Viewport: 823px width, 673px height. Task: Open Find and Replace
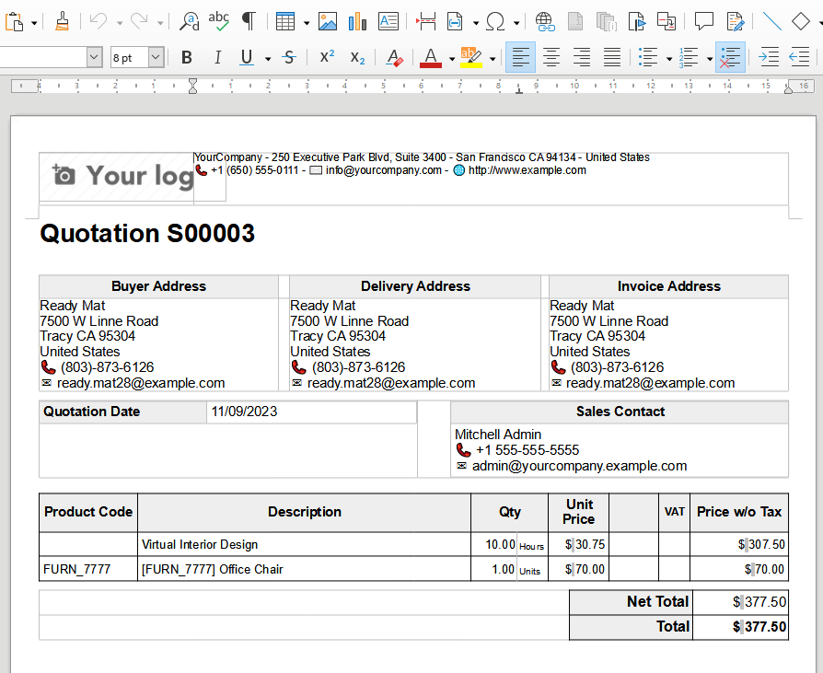pyautogui.click(x=189, y=22)
